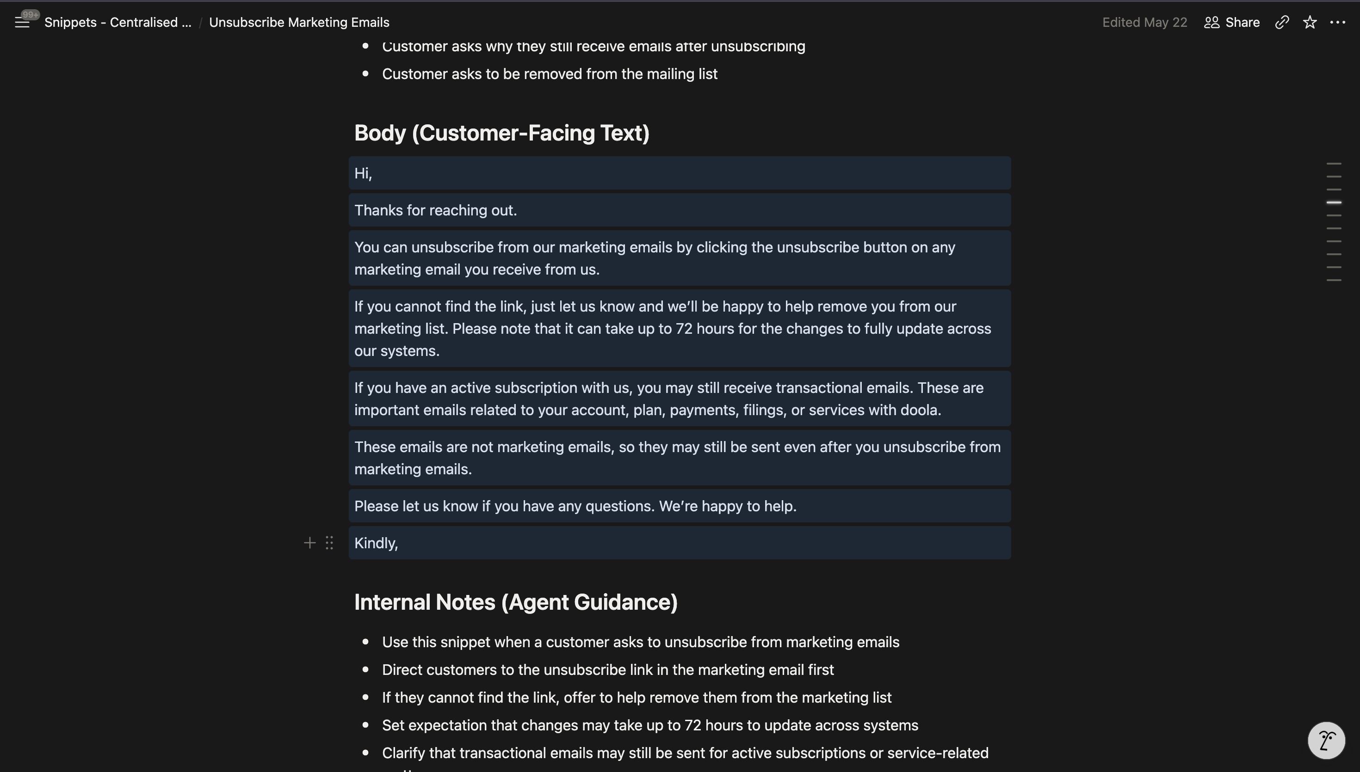Open the three-dot page options menu
This screenshot has width=1360, height=772.
tap(1337, 22)
